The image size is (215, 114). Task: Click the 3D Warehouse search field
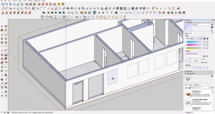coord(201,88)
